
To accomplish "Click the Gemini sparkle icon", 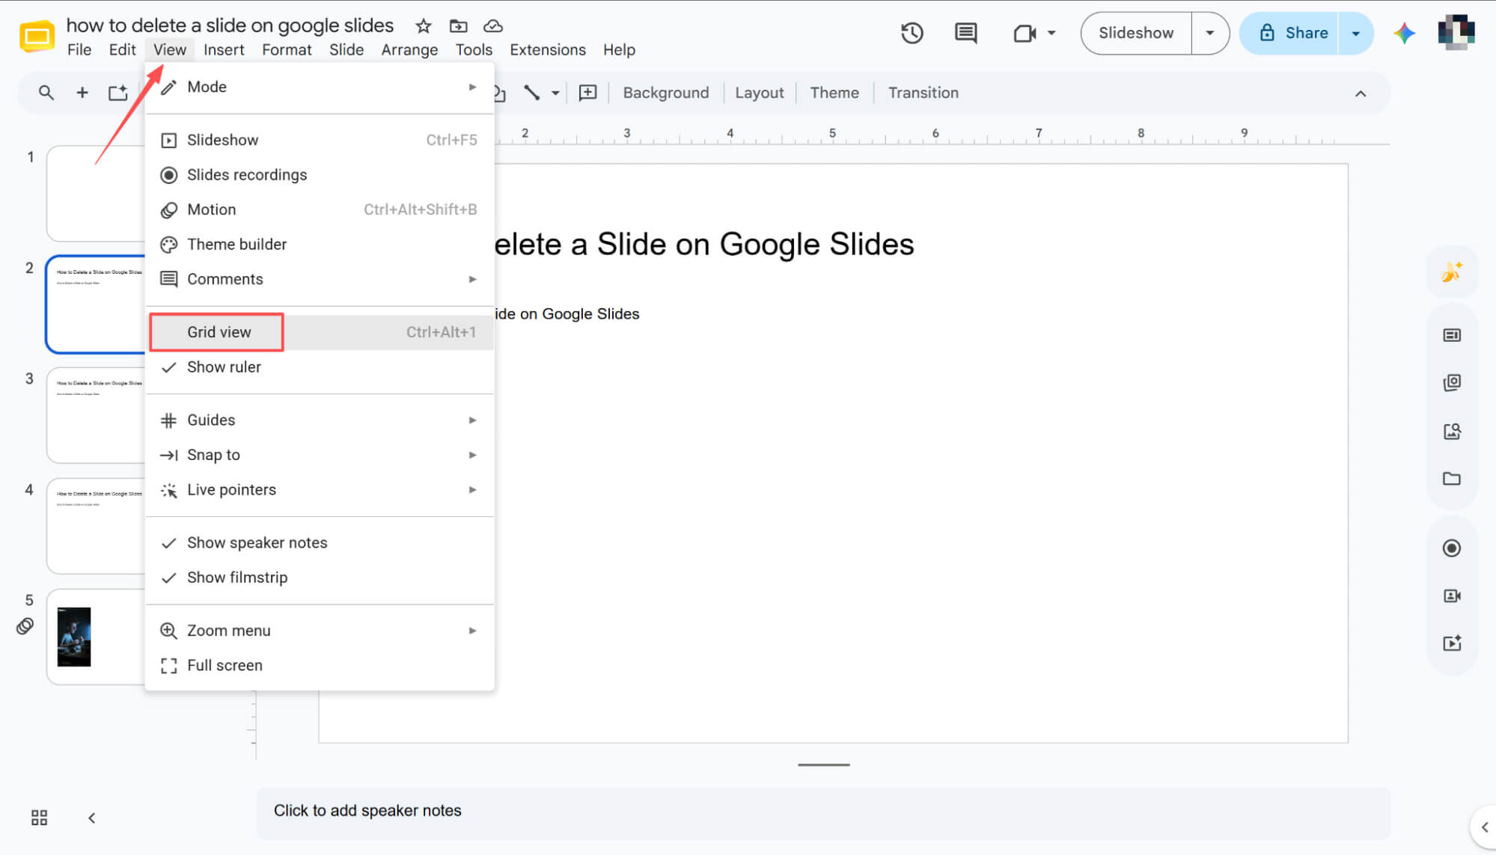I will pos(1404,33).
